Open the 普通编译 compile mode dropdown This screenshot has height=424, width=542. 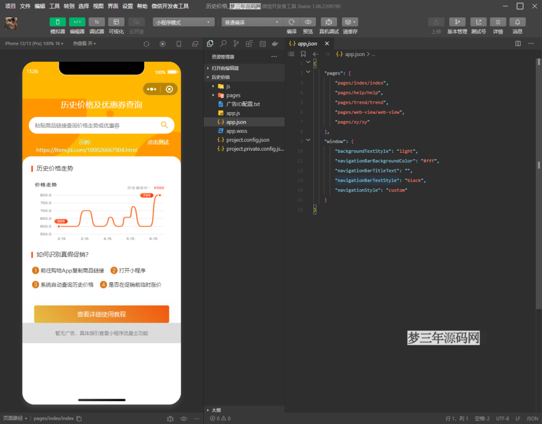(x=251, y=22)
